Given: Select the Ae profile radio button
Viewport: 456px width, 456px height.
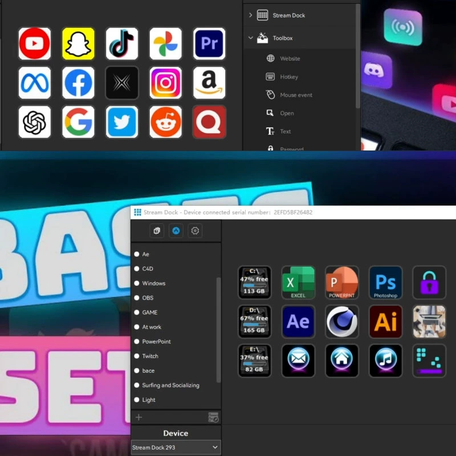Looking at the screenshot, I should click(137, 254).
